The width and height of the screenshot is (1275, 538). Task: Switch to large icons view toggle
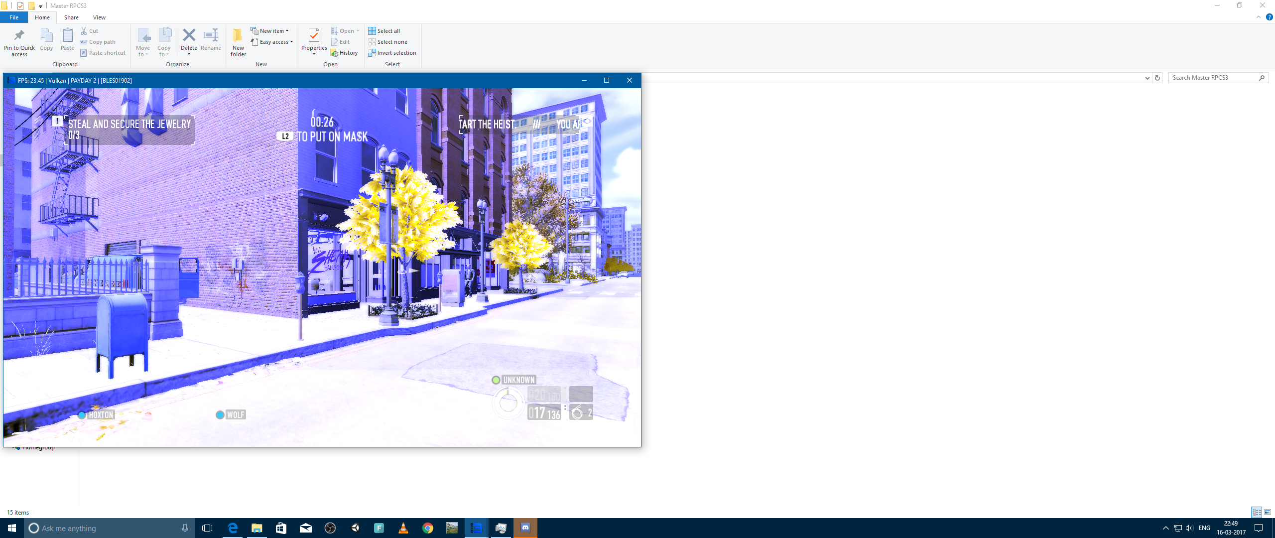point(1268,512)
